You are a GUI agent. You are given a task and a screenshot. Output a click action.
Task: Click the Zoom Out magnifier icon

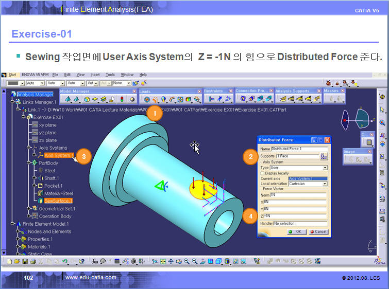[x=195, y=261]
